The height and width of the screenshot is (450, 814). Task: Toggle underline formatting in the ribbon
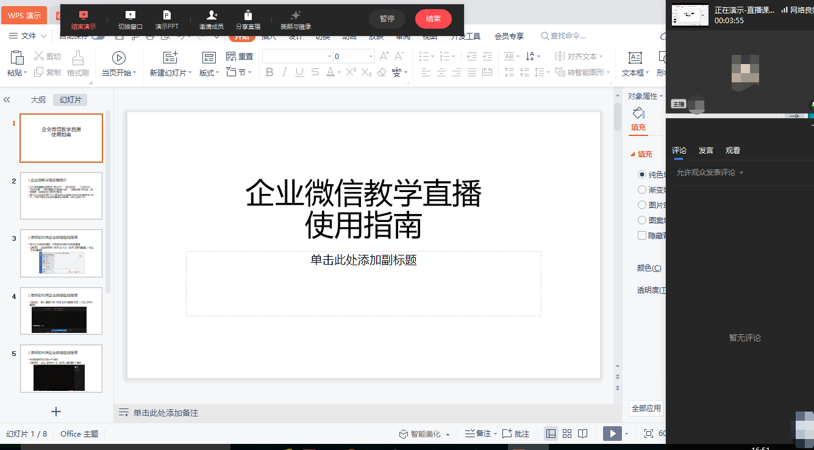[x=299, y=72]
